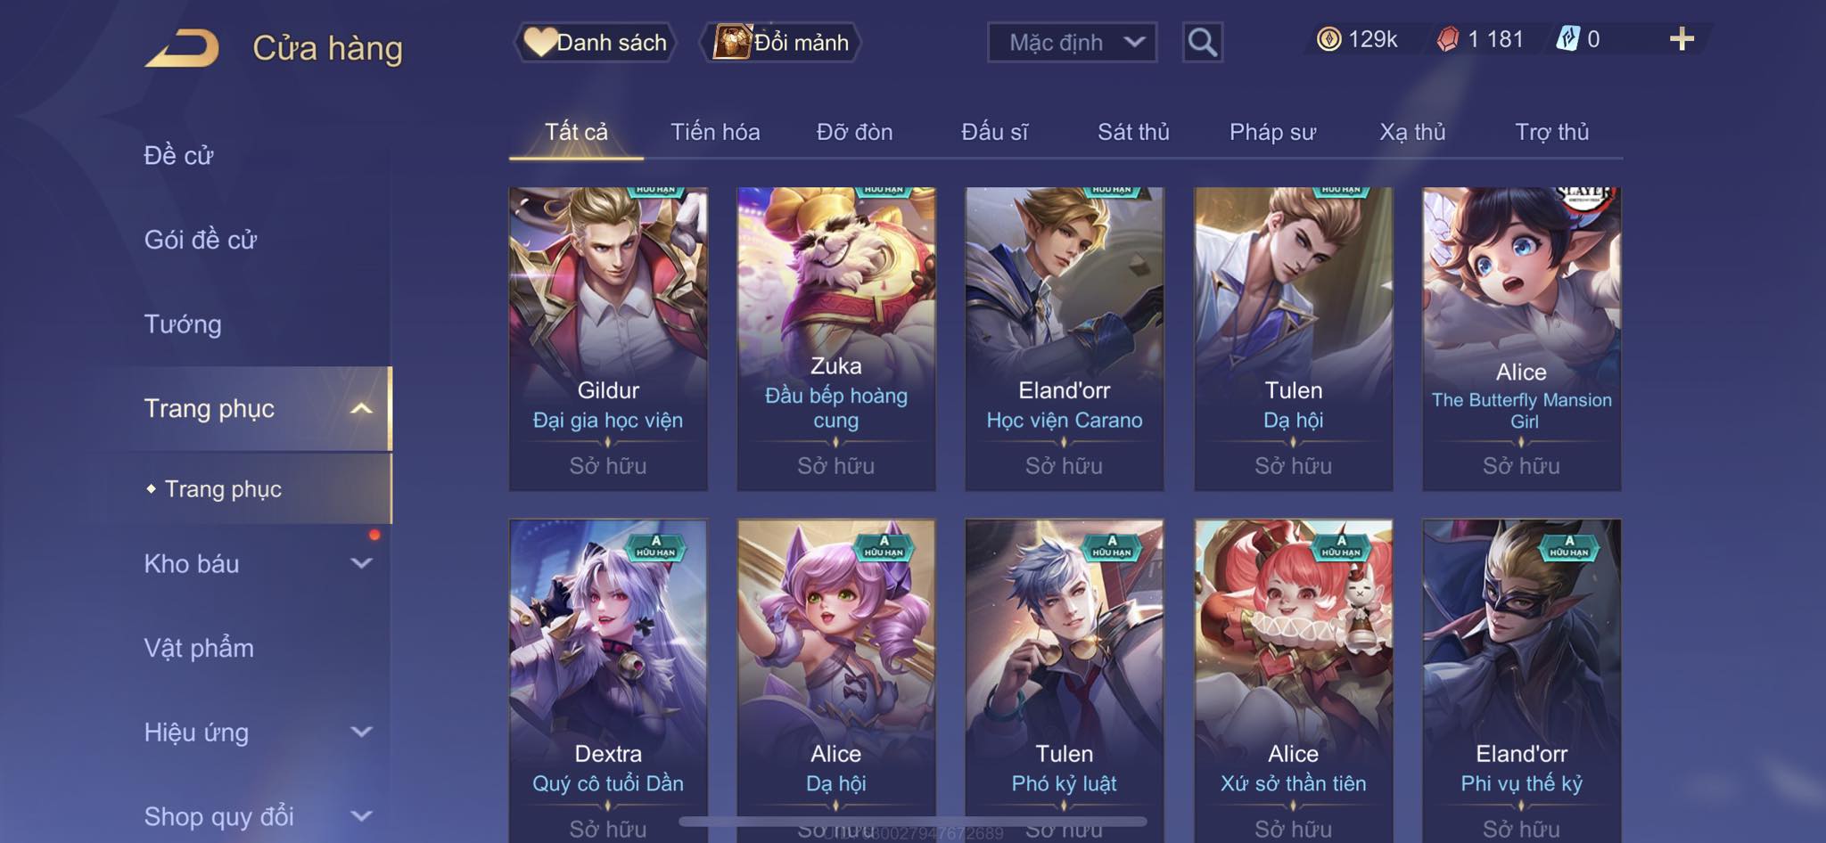This screenshot has width=1826, height=843.
Task: Tap the golden back arrow icon
Action: coord(183,48)
